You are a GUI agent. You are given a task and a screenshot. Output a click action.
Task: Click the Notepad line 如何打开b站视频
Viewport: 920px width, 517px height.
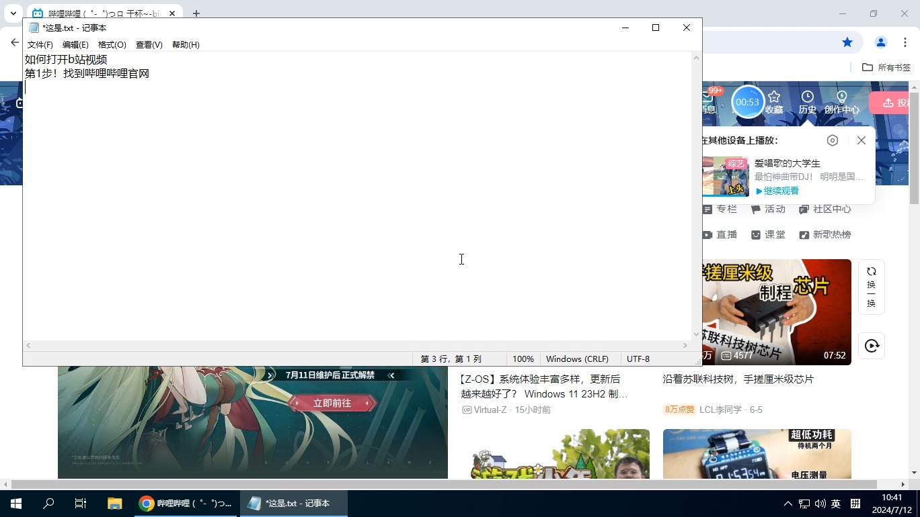[66, 60]
